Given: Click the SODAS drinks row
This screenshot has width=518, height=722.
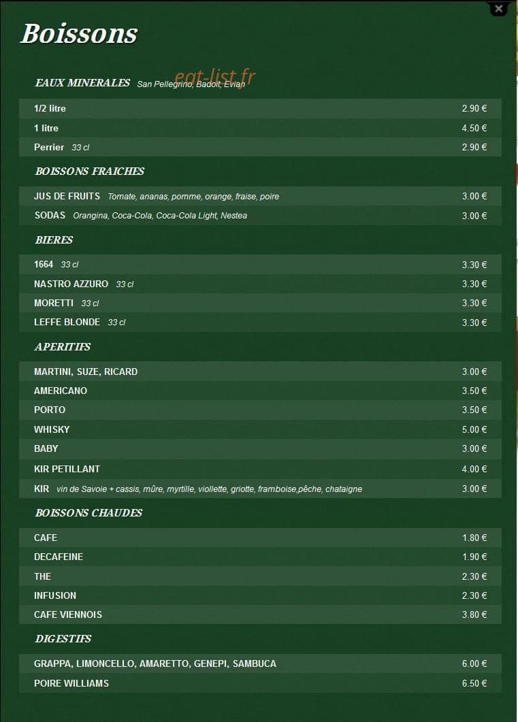Looking at the screenshot, I should click(x=260, y=216).
